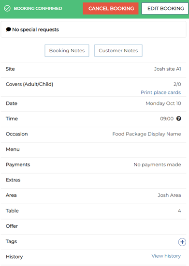This screenshot has height=266, width=189.
Task: Select the Site row value Josh site A1
Action: pos(167,69)
